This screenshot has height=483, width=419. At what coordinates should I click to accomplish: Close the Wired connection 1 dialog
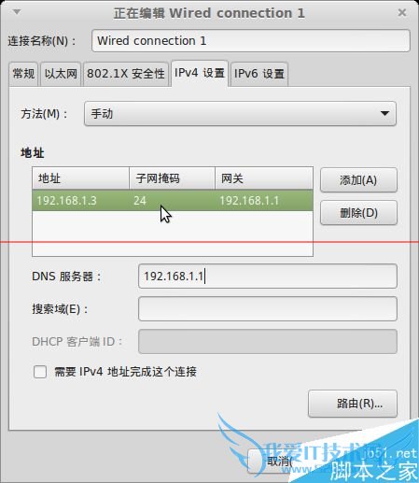(x=402, y=12)
